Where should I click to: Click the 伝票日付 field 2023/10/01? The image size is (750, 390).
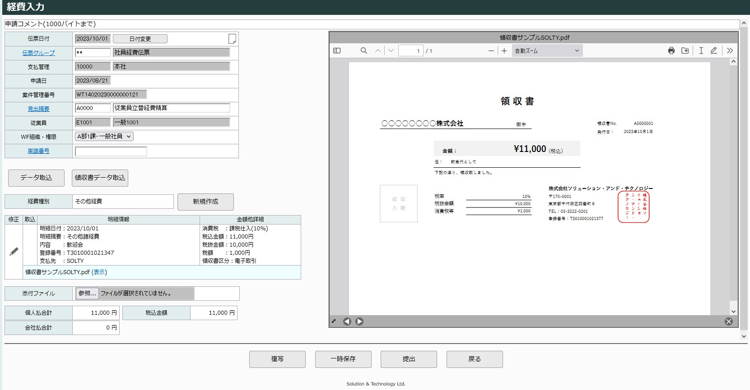(93, 39)
